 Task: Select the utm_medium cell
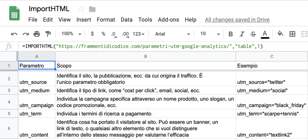click(37, 91)
